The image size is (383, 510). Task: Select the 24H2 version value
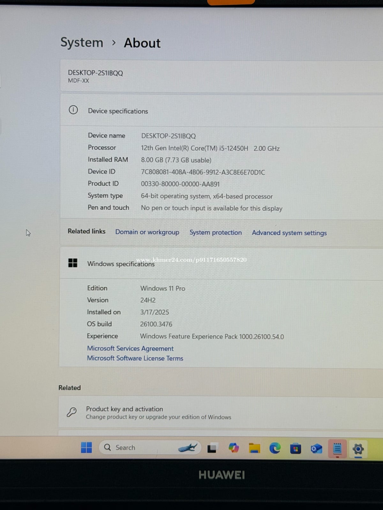pos(148,300)
